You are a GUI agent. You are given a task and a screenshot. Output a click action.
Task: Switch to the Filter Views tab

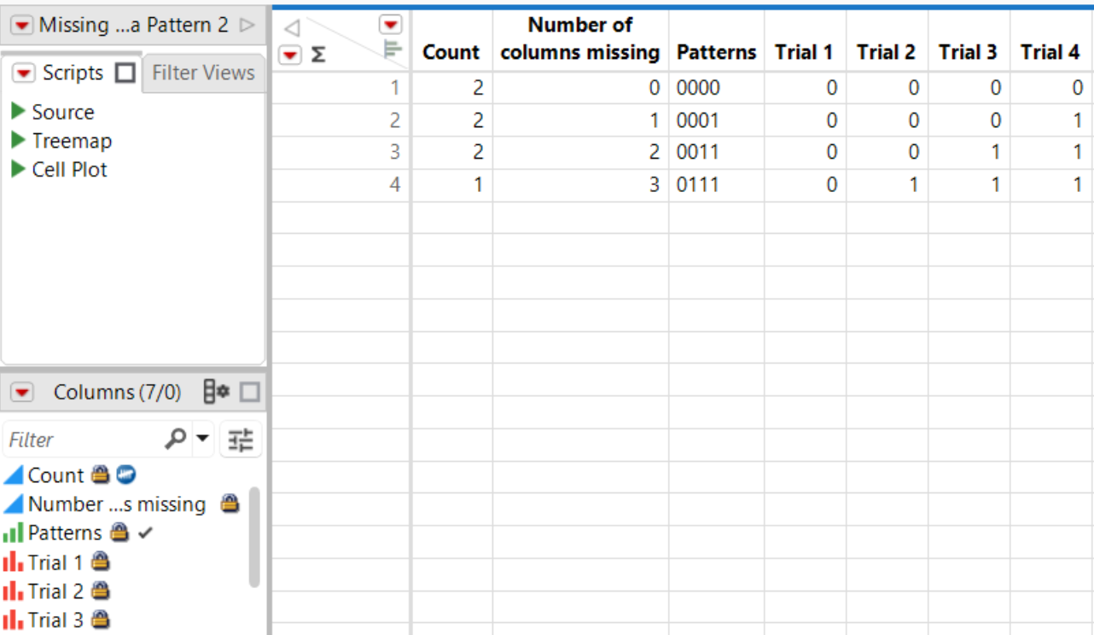tap(203, 72)
